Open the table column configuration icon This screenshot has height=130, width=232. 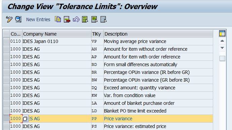[222, 33]
